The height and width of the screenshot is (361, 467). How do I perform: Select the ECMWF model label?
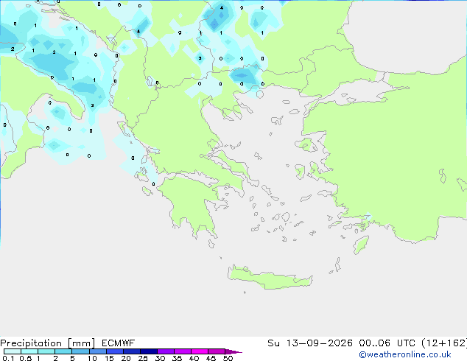point(118,343)
